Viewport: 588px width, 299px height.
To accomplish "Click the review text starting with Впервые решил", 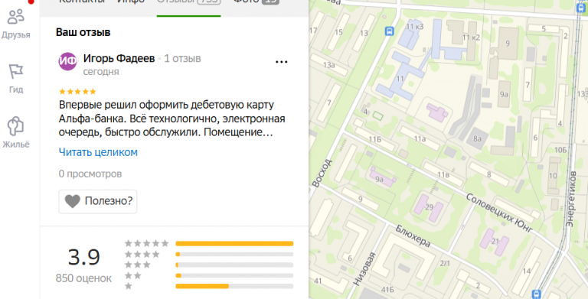I will coord(171,119).
